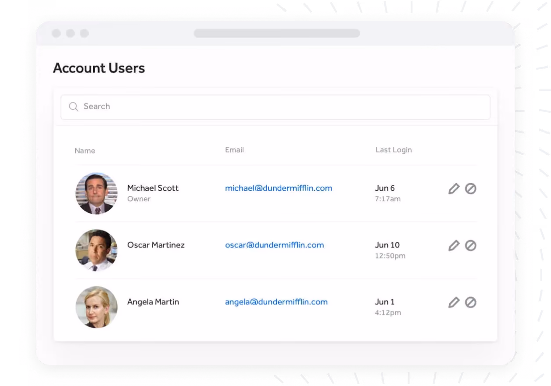This screenshot has width=551, height=386.
Task: Click block icon in Oscar Martinez row
Action: point(471,246)
